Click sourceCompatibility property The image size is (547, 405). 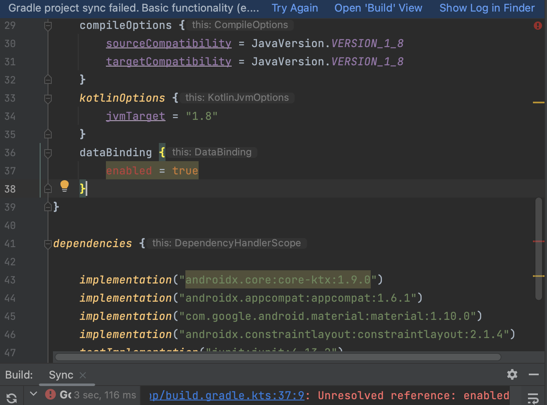(x=168, y=43)
